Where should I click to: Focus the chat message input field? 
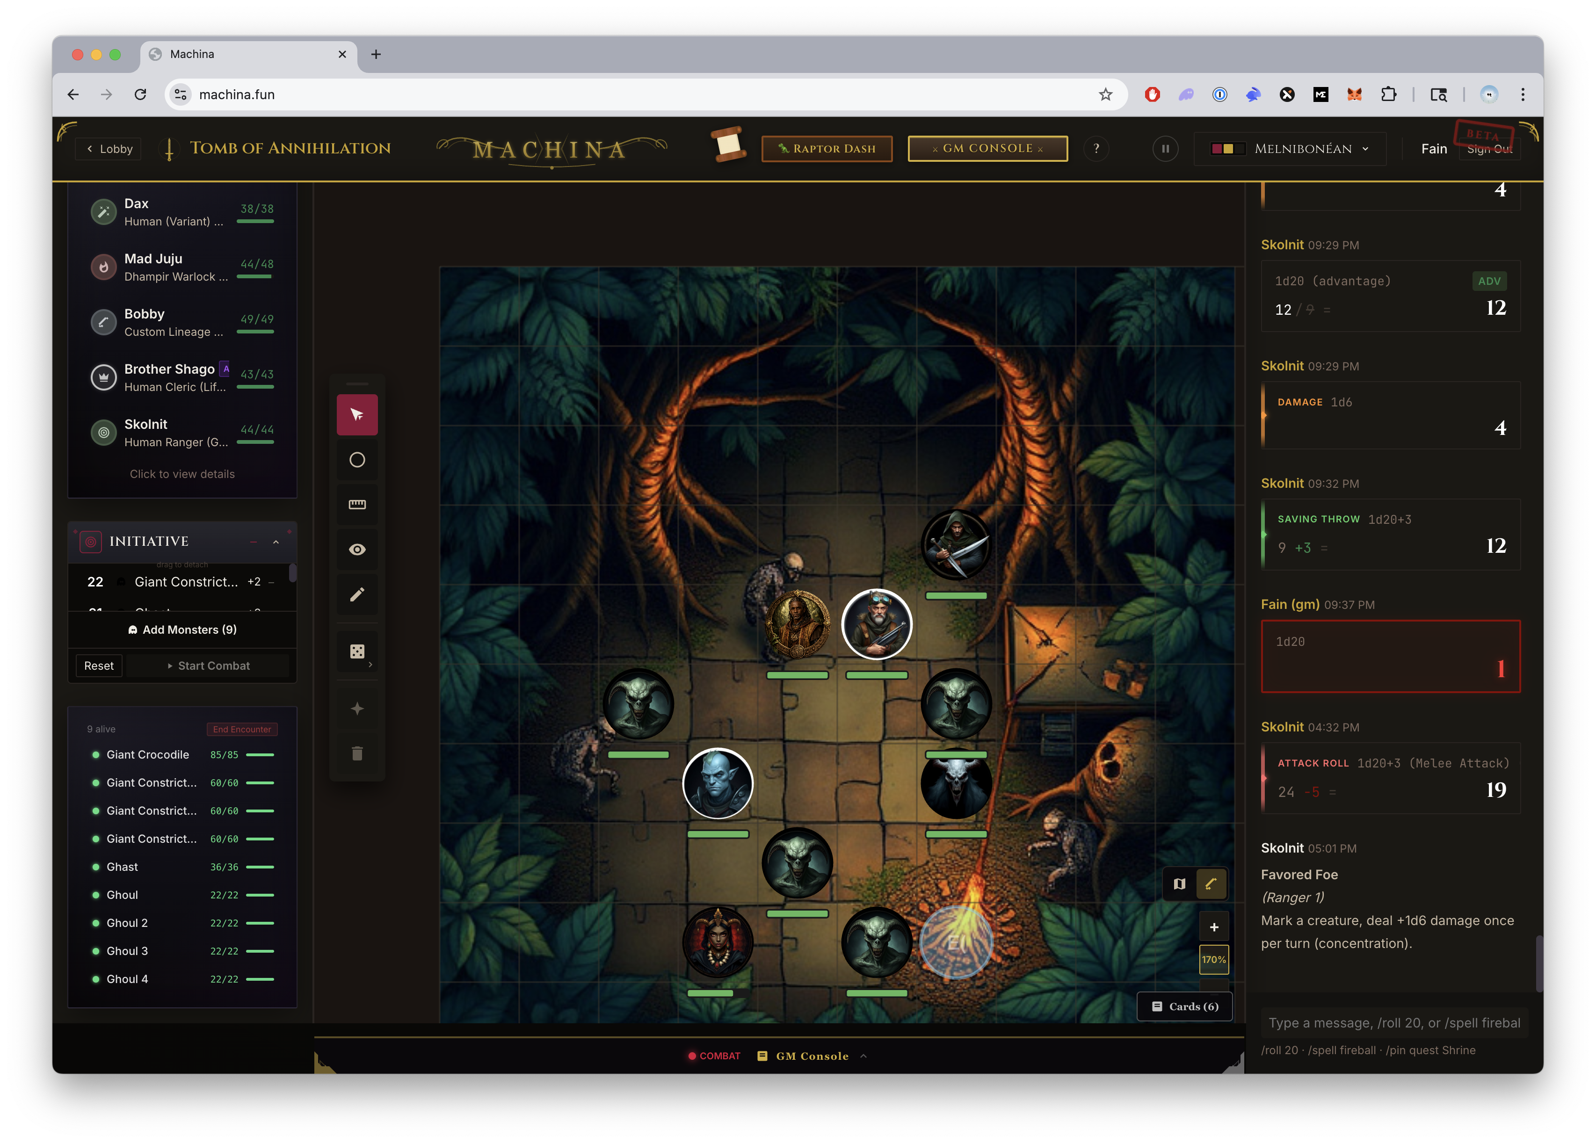tap(1393, 1023)
